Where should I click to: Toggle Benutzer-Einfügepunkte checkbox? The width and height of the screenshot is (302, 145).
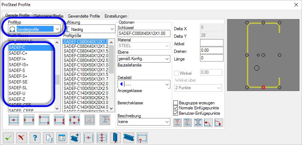(x=176, y=113)
